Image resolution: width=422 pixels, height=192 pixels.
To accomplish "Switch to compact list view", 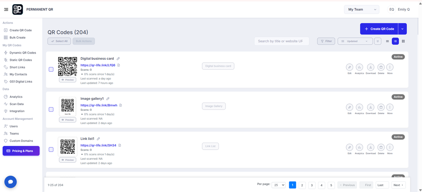I will (x=387, y=41).
